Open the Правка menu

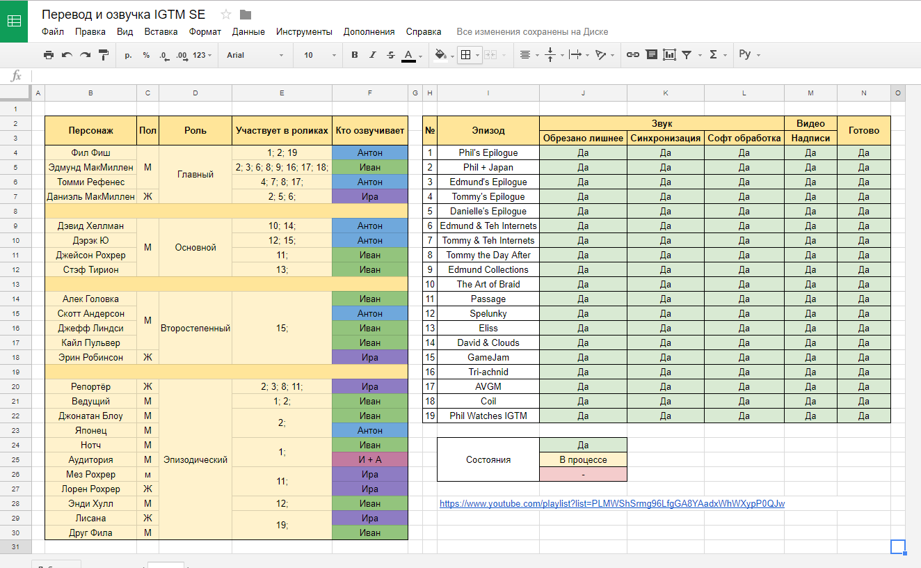click(90, 31)
